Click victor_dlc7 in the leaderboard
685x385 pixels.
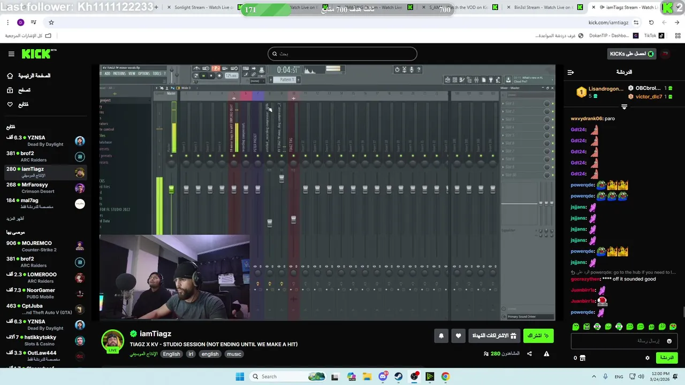pyautogui.click(x=648, y=97)
